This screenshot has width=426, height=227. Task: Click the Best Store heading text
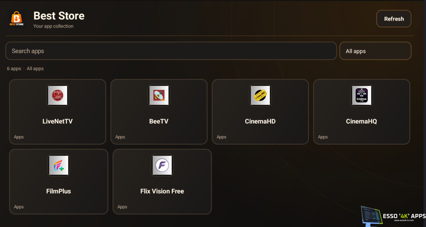pyautogui.click(x=59, y=16)
